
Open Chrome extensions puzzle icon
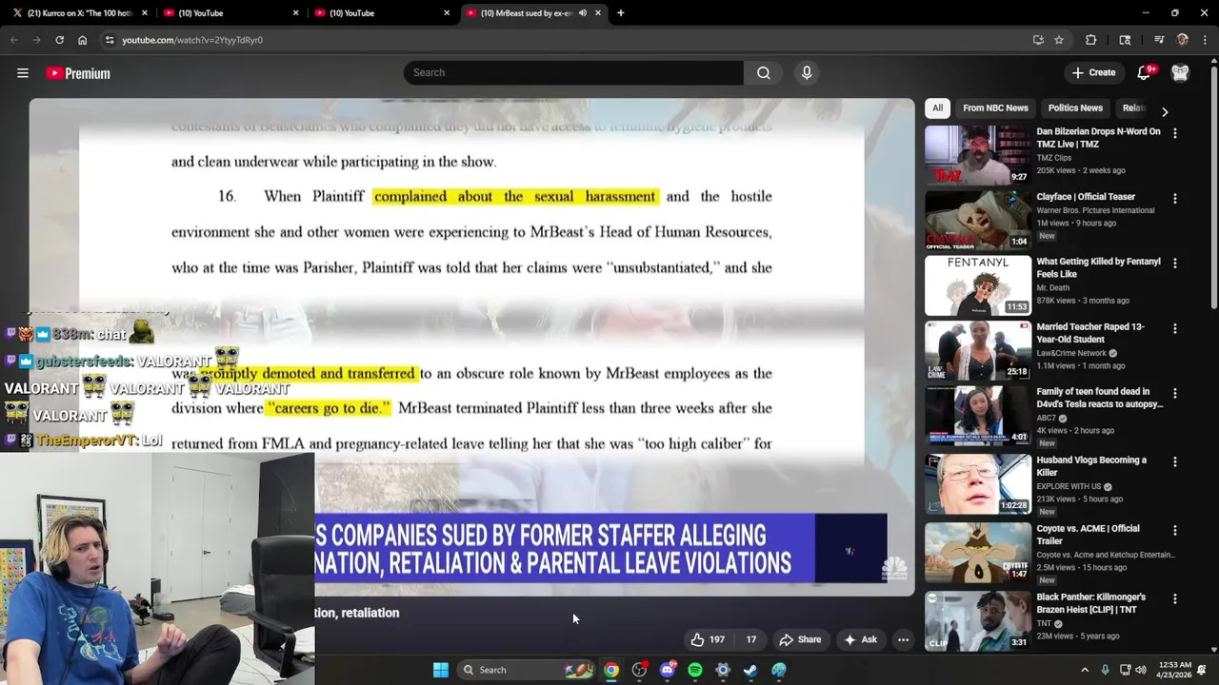[1091, 40]
